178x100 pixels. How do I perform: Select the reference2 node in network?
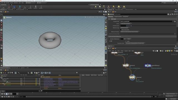[132, 77]
